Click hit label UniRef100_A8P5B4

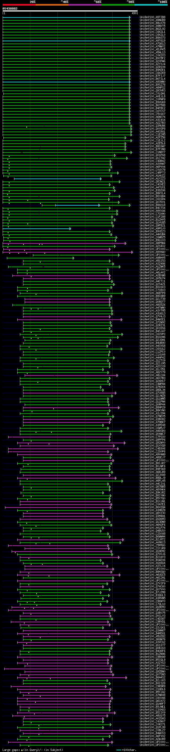(152, 243)
